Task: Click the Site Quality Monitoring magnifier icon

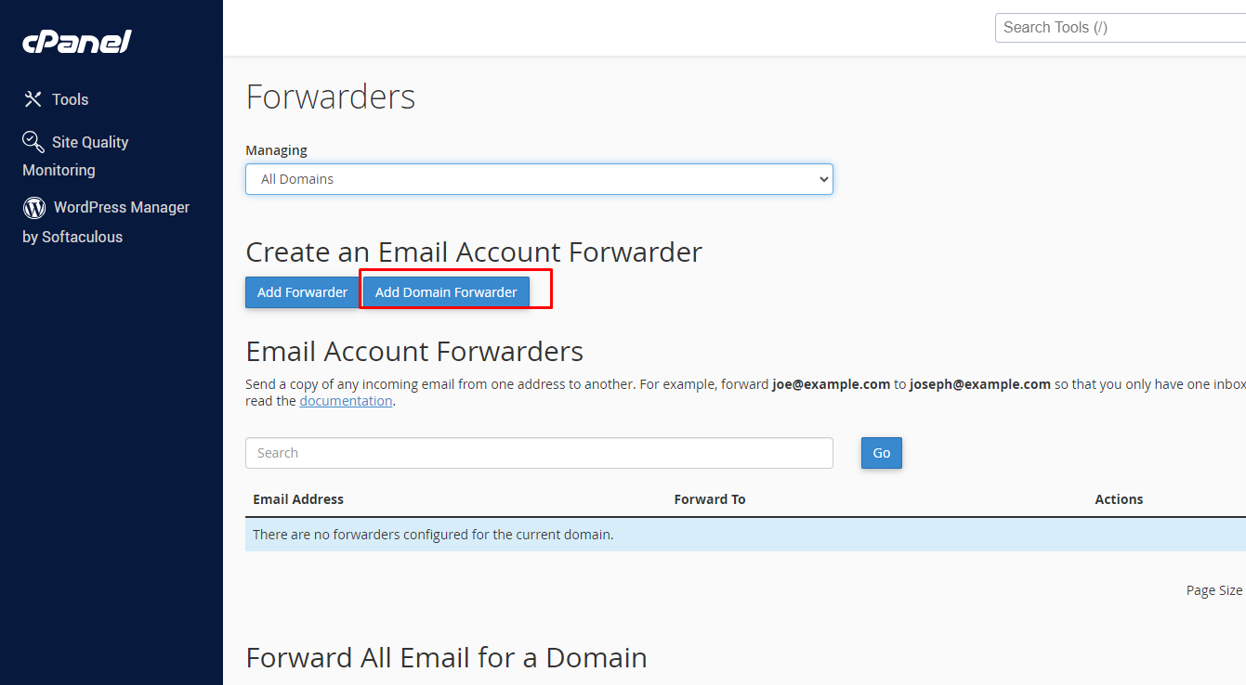Action: click(33, 142)
